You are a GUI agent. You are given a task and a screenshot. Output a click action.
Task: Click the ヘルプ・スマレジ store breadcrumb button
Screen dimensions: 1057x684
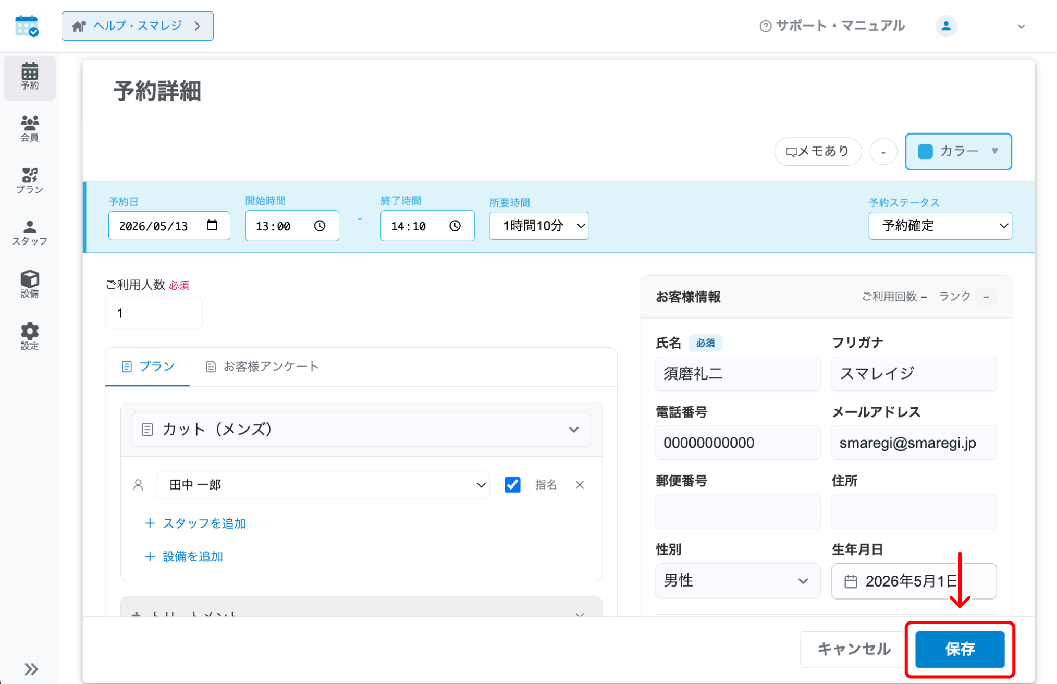click(x=138, y=26)
